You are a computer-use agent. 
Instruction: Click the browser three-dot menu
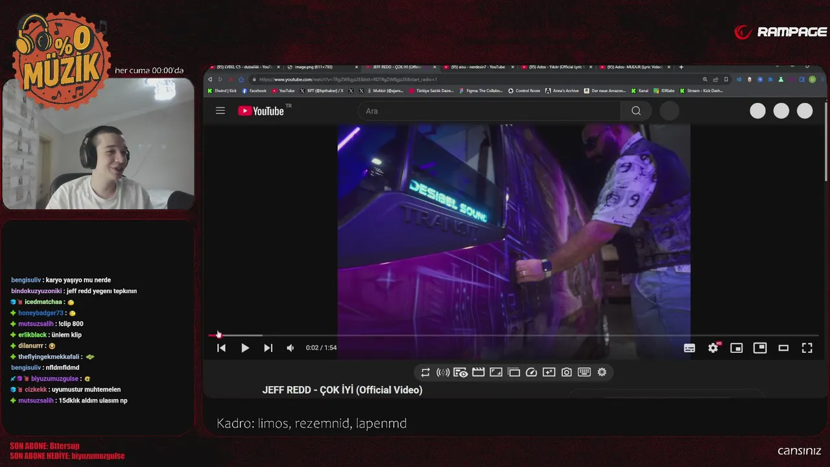822,79
